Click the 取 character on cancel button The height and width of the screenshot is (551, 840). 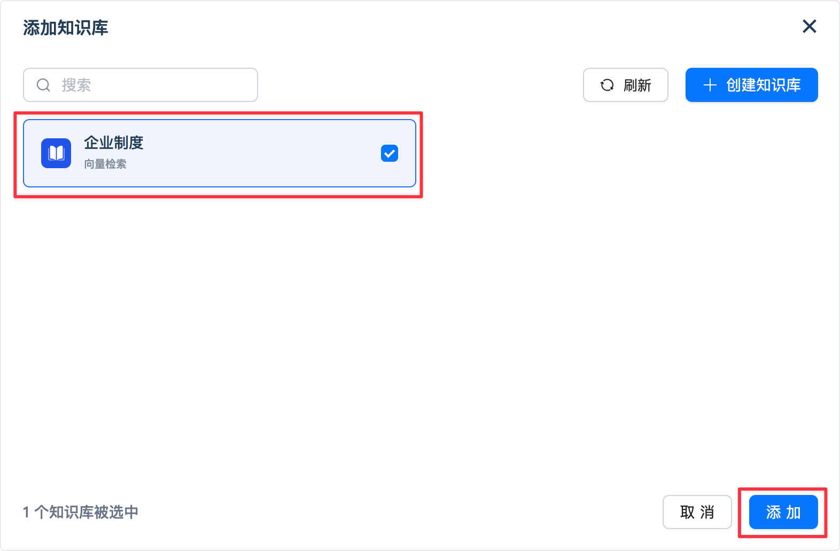tap(687, 512)
